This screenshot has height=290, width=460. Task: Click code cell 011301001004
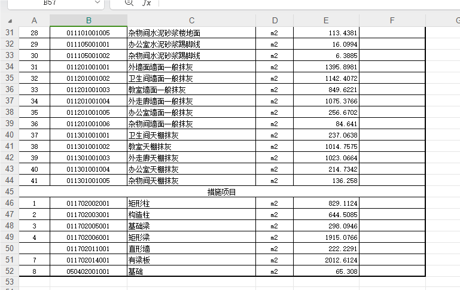pyautogui.click(x=89, y=169)
